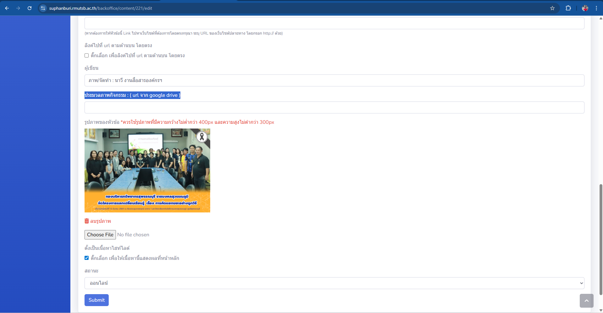Click the red trash icon to delete image
Screen dimensions: 603x313
point(87,221)
